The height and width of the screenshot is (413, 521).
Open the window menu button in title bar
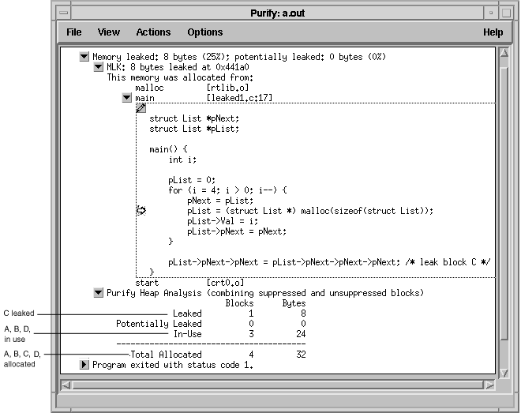(64, 13)
